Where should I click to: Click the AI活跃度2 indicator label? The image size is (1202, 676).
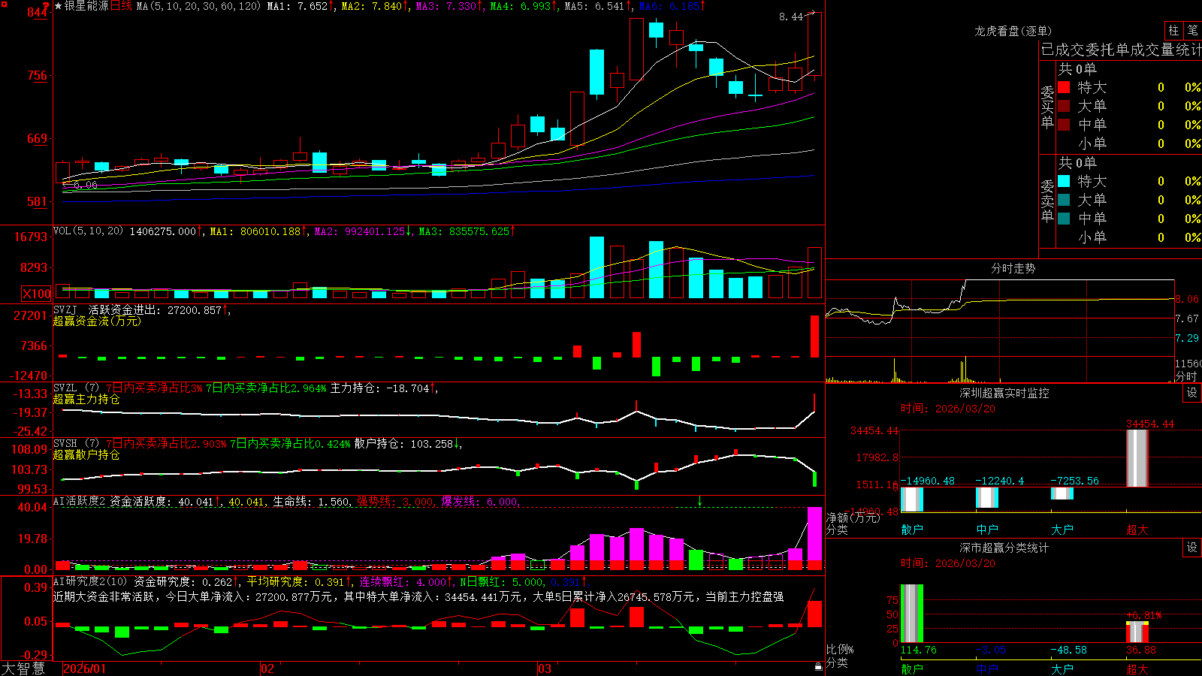80,501
